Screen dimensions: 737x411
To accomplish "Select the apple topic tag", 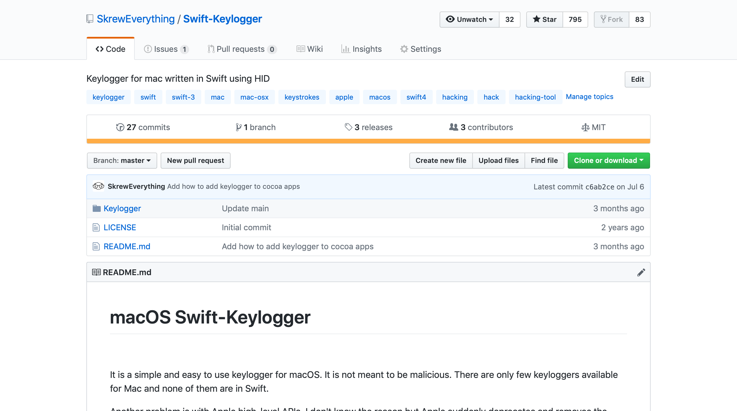I will coord(344,97).
